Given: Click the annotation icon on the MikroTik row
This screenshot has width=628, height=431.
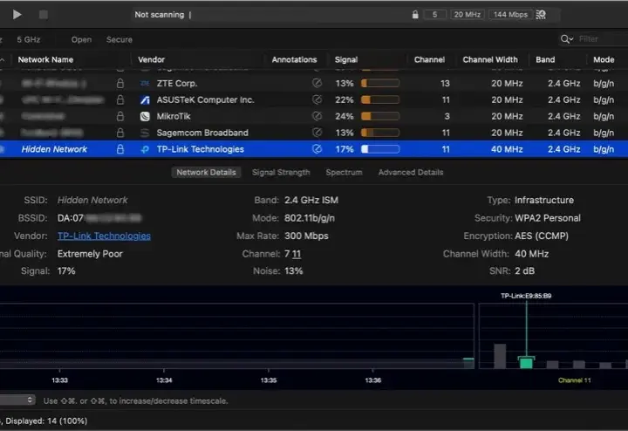Looking at the screenshot, I should pyautogui.click(x=317, y=116).
